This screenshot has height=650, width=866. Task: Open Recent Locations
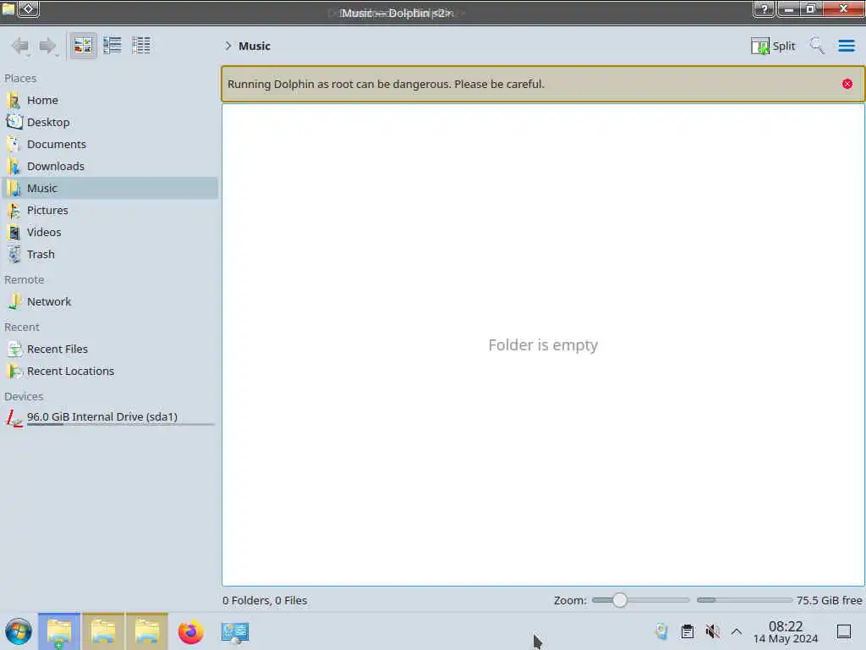pyautogui.click(x=110, y=372)
